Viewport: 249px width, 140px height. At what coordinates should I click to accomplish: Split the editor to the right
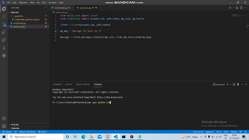[241, 8]
